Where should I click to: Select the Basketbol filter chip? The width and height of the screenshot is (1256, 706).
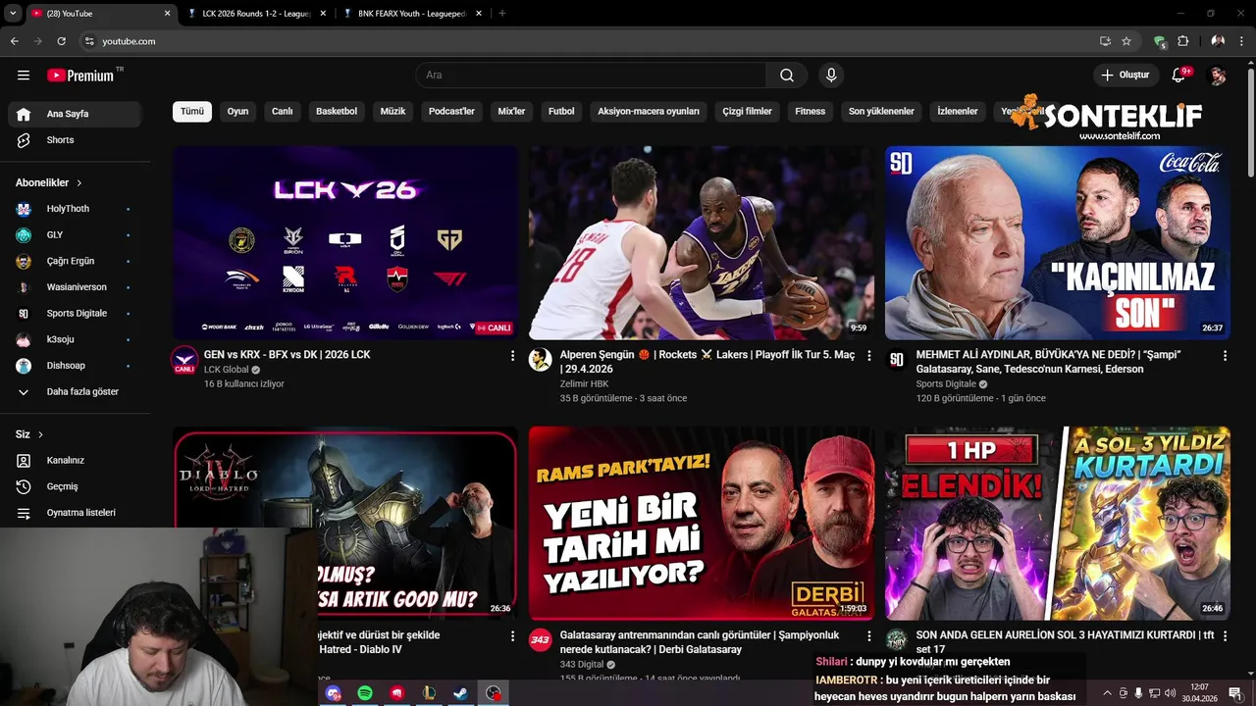(337, 112)
